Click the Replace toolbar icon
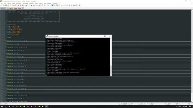 coord(34,5)
